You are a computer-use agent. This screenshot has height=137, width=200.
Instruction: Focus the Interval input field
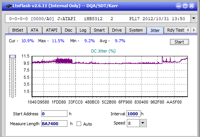click(x=133, y=114)
